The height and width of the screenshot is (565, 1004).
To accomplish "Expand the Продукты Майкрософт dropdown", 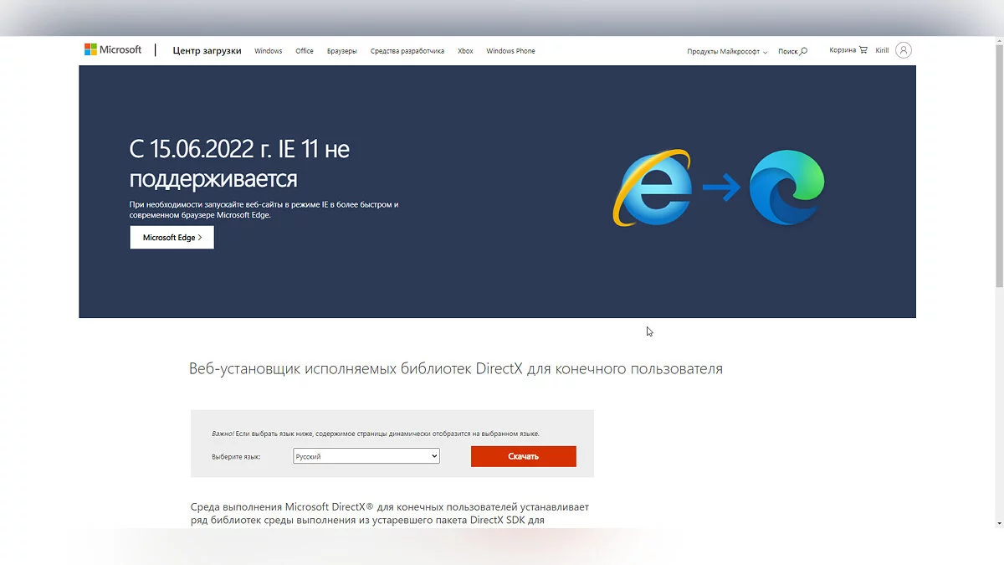I will click(726, 51).
